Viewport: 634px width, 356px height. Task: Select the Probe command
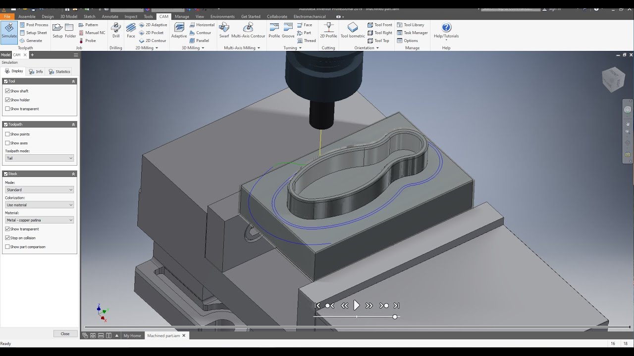87,41
